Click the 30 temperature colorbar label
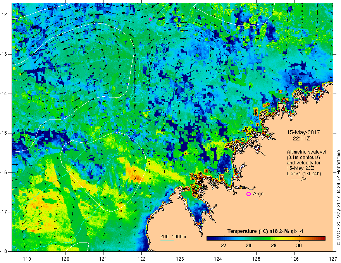 click(299, 246)
